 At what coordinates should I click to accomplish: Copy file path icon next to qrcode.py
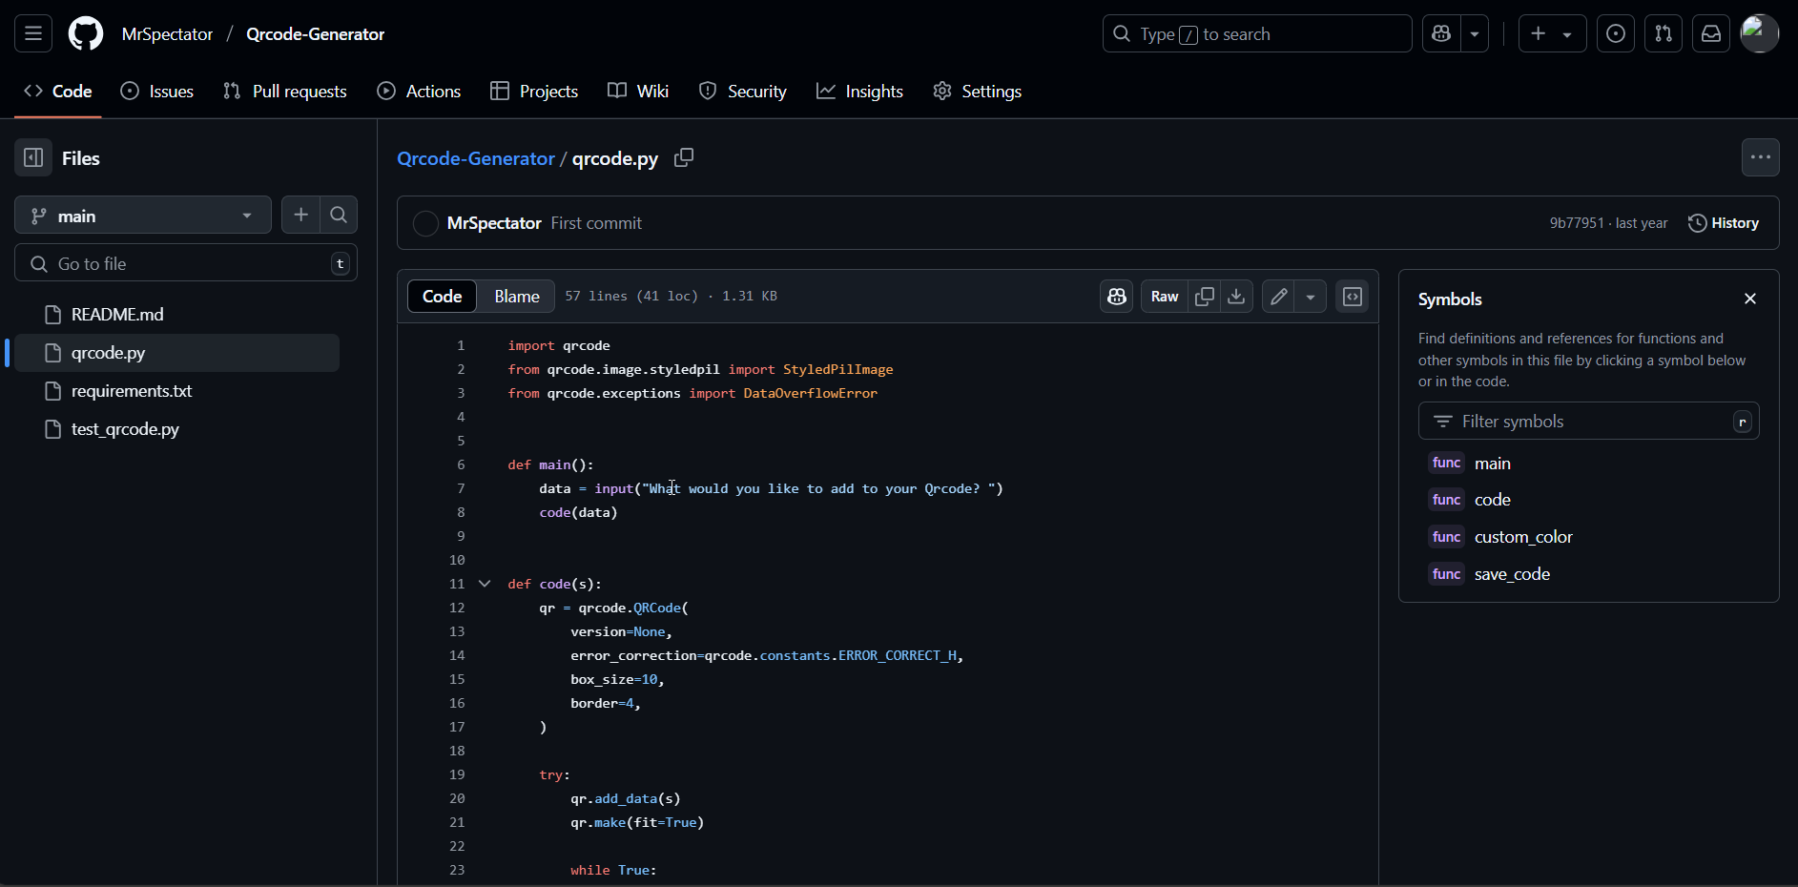tap(684, 158)
